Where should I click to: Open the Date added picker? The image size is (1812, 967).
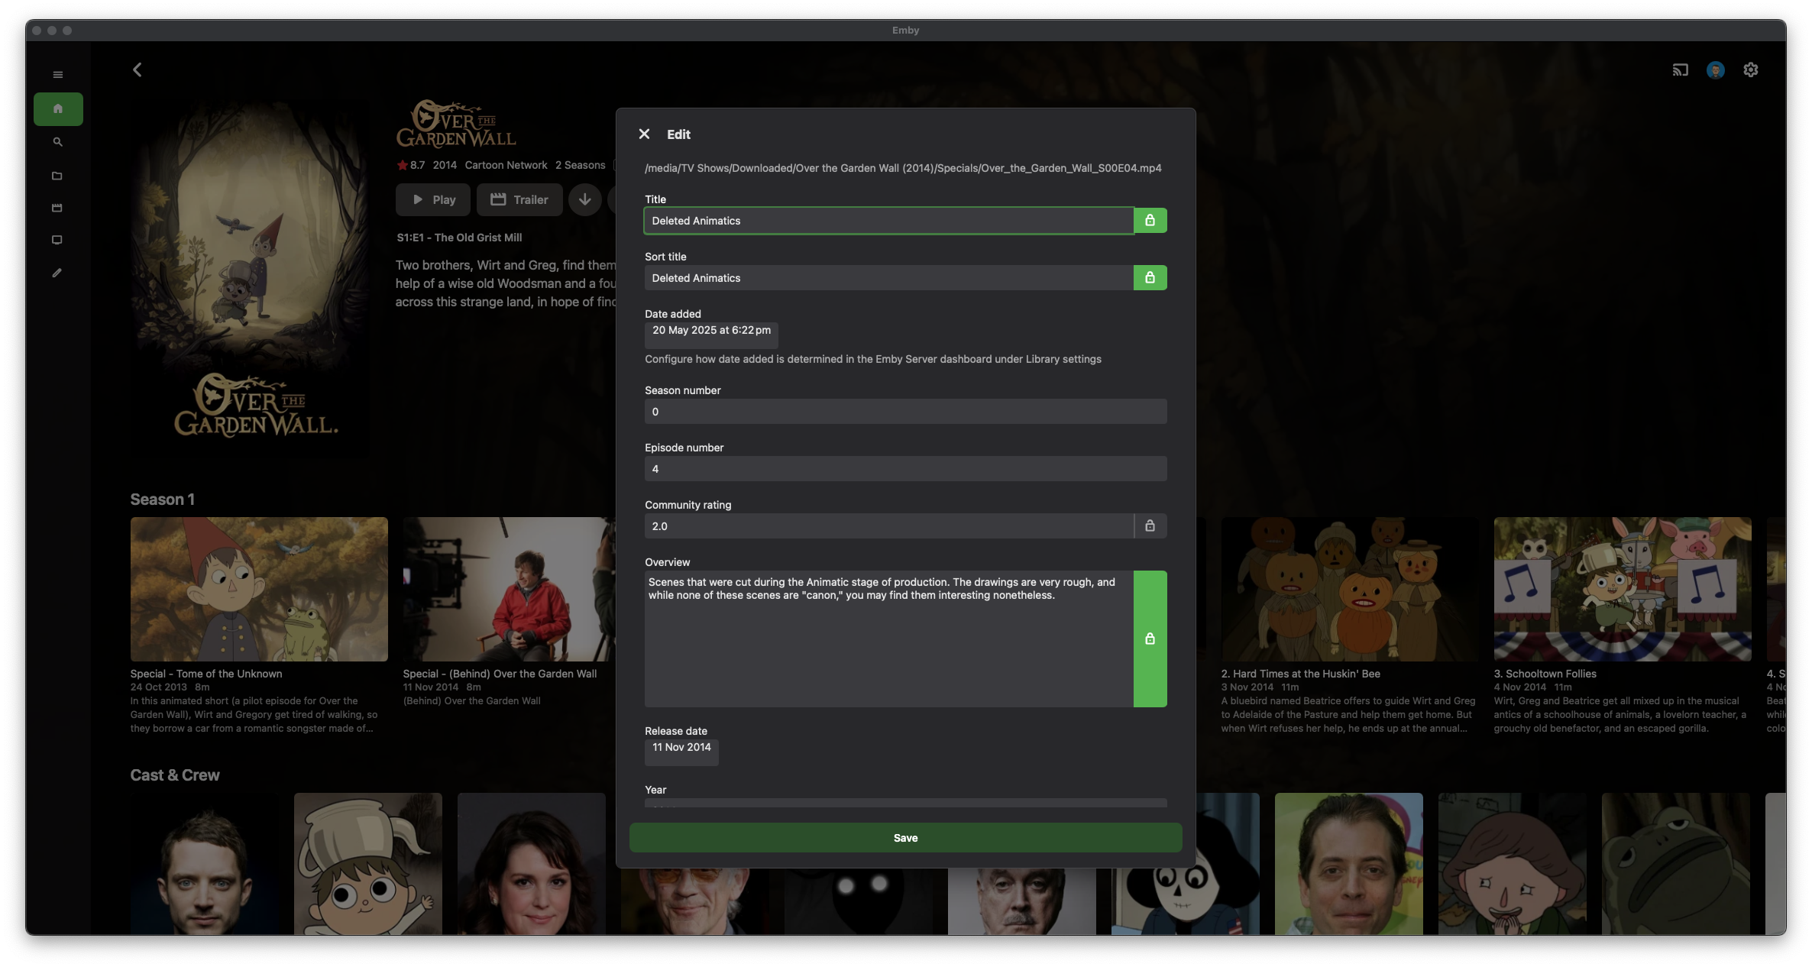pyautogui.click(x=711, y=331)
